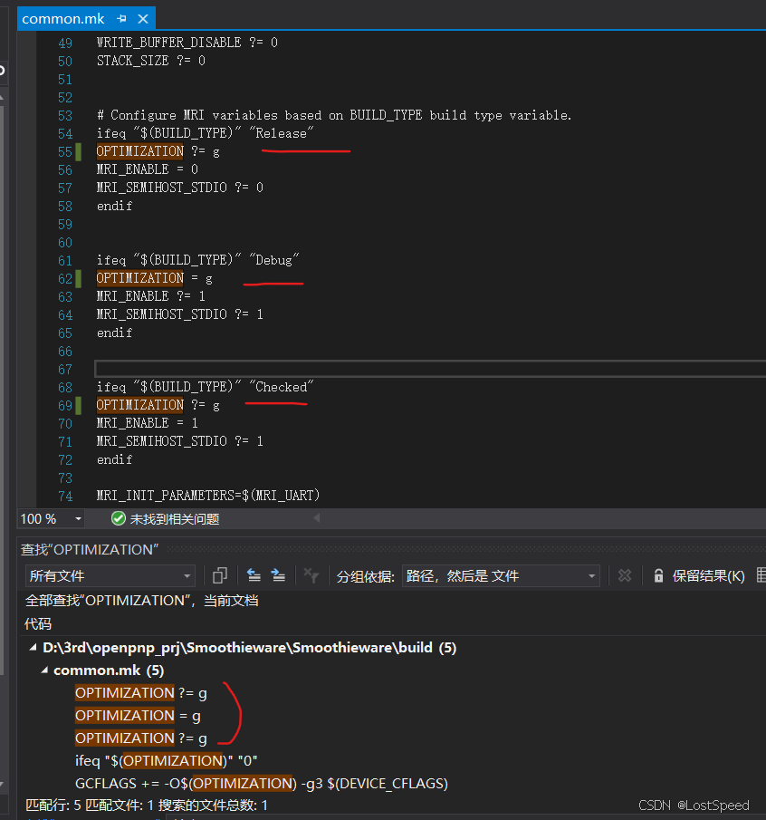The height and width of the screenshot is (820, 766).
Task: Click MRI_ENABLE = 0 on line 56
Action: pos(148,169)
